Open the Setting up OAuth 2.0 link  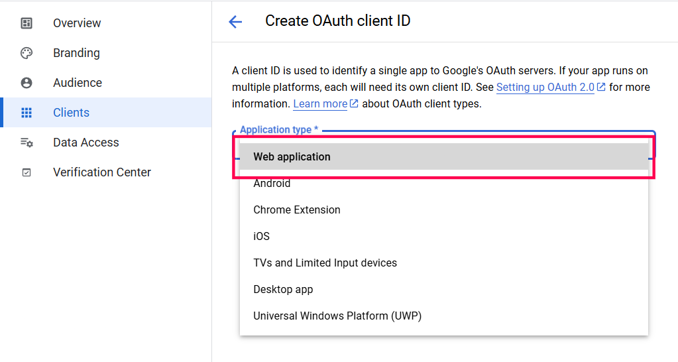545,88
